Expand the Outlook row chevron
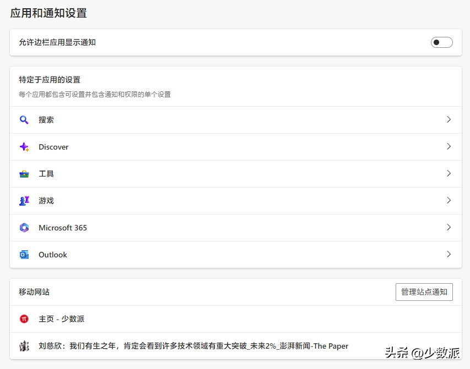Image resolution: width=470 pixels, height=369 pixels. coord(449,254)
